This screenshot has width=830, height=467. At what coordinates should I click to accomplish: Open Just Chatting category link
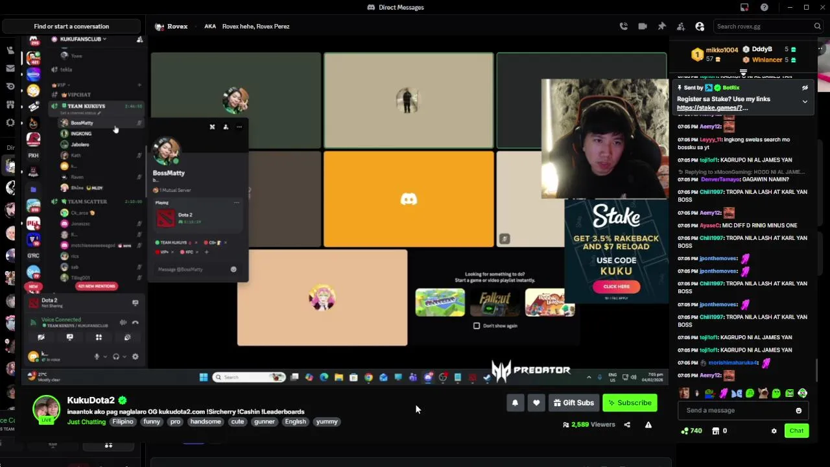[86, 422]
